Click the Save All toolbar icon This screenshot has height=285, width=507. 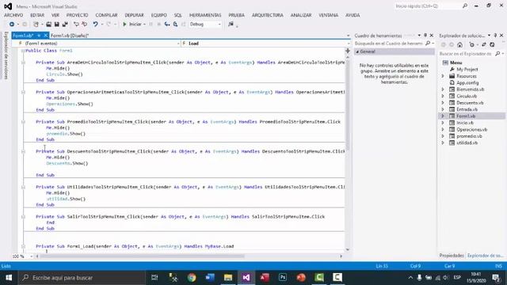[x=65, y=25]
